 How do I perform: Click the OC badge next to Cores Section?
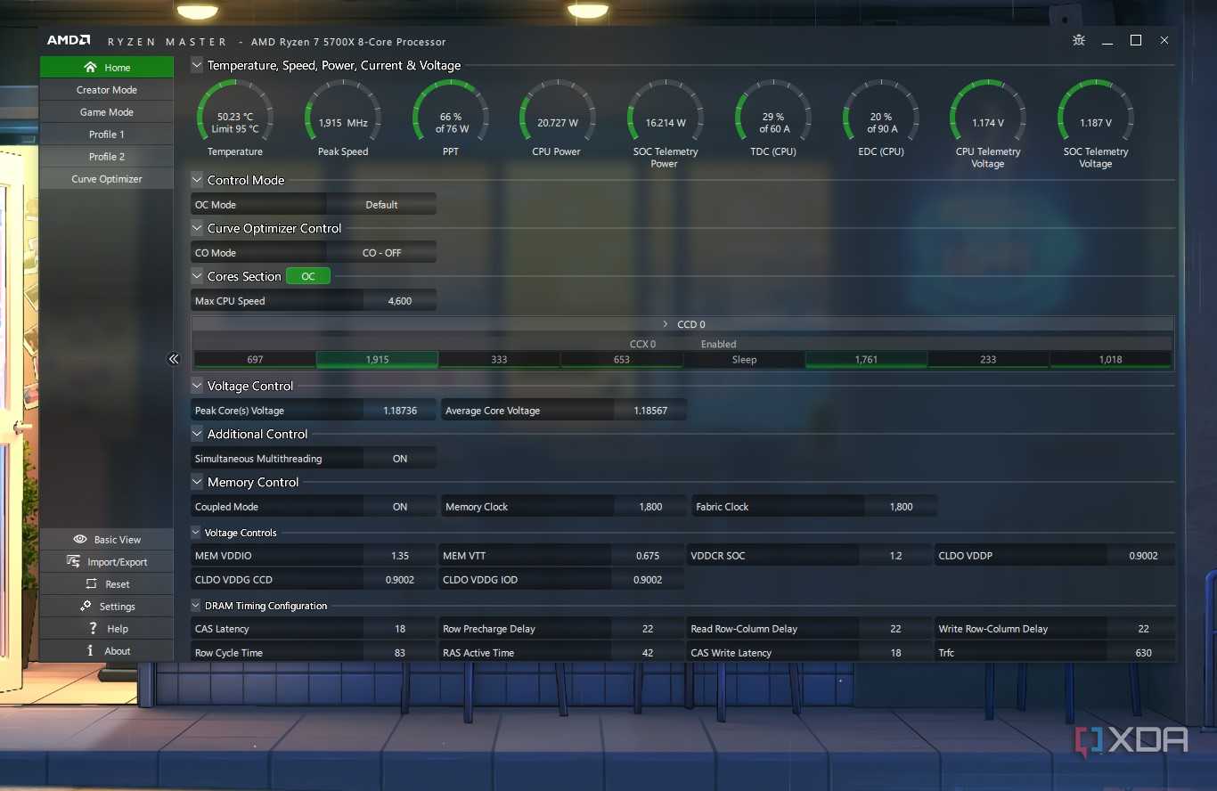308,276
